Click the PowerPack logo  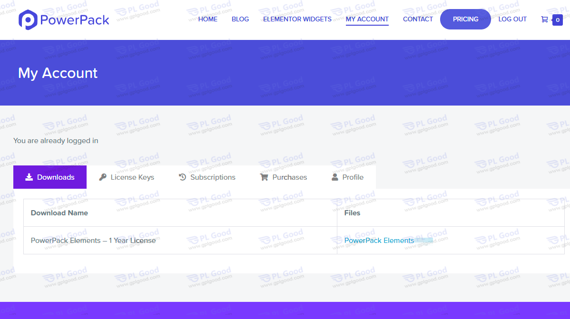(x=64, y=19)
